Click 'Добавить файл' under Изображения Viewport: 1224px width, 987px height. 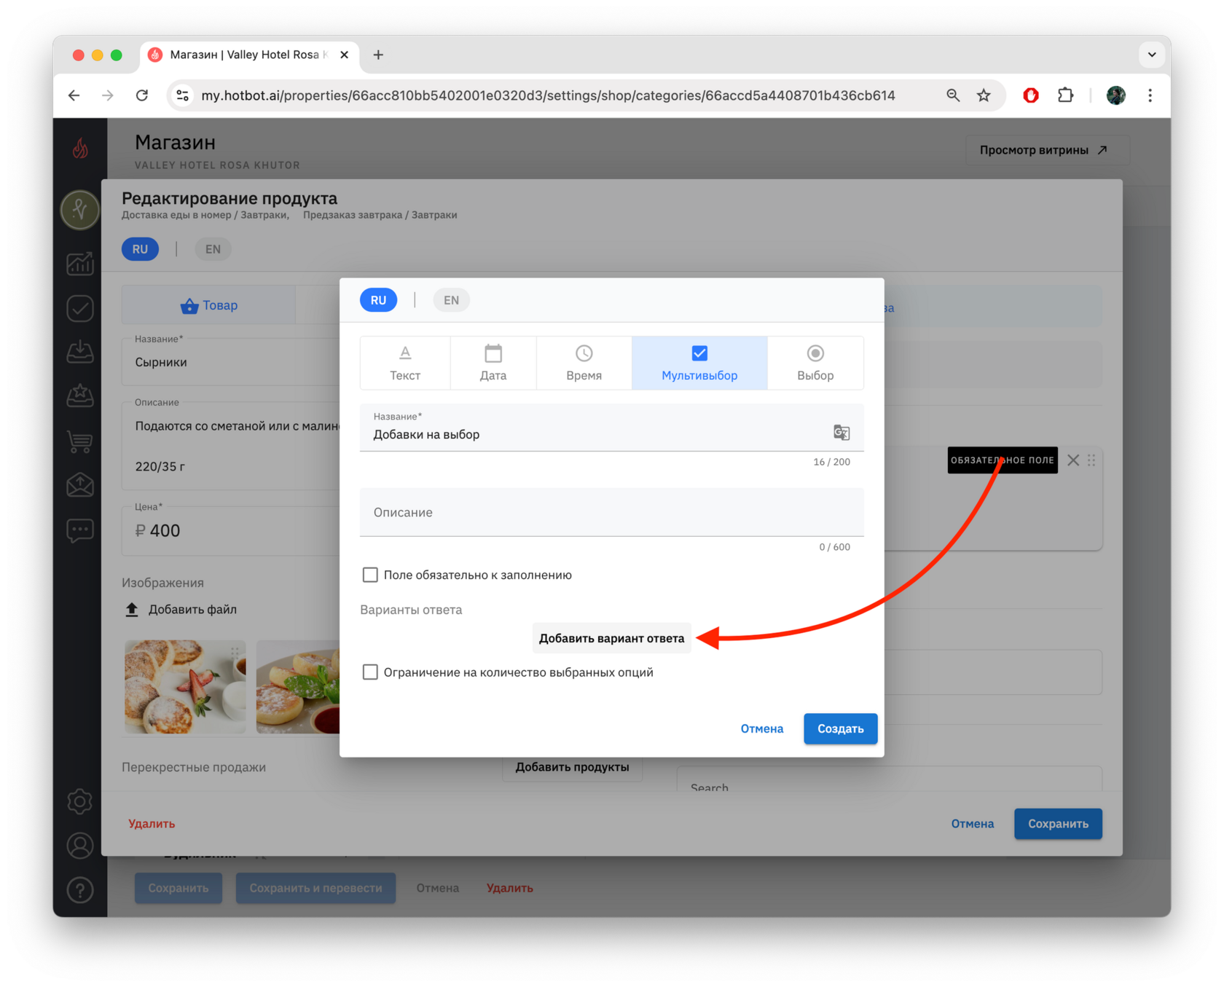[x=181, y=610]
